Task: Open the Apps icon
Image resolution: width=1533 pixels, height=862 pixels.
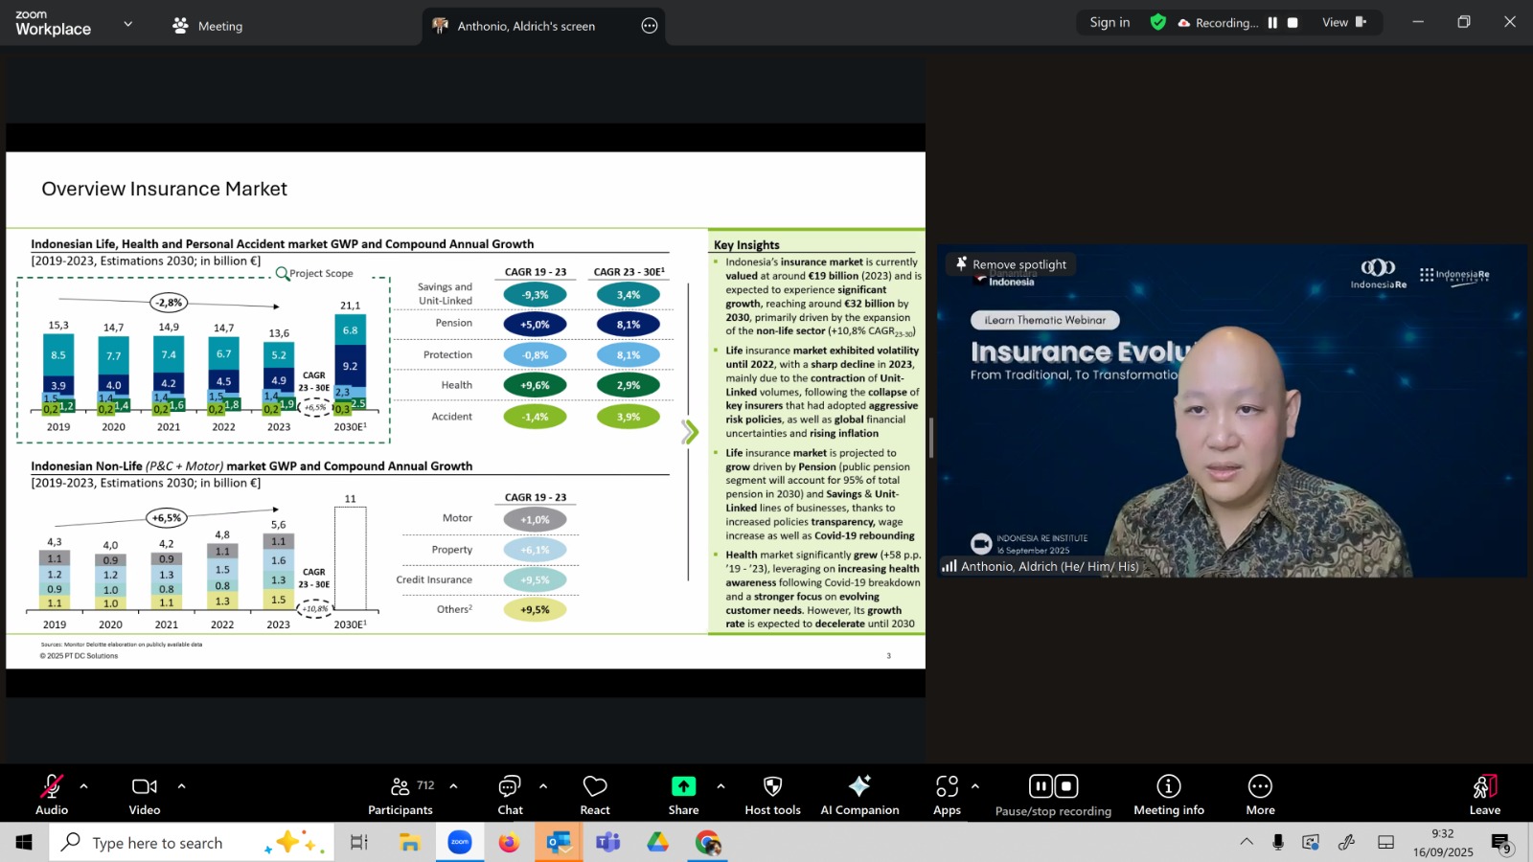Action: coord(947,787)
